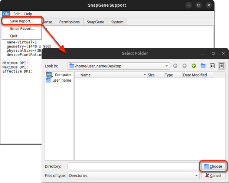229x183 pixels.
Task: Open the Files of type dropdown
Action: coord(134,176)
